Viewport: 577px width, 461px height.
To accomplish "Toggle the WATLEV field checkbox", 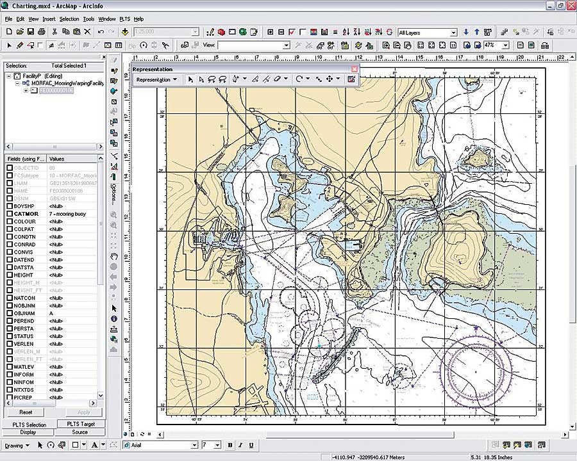I will pos(10,367).
